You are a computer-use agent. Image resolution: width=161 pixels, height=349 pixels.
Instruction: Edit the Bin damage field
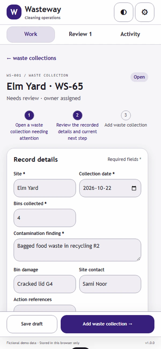click(45, 284)
